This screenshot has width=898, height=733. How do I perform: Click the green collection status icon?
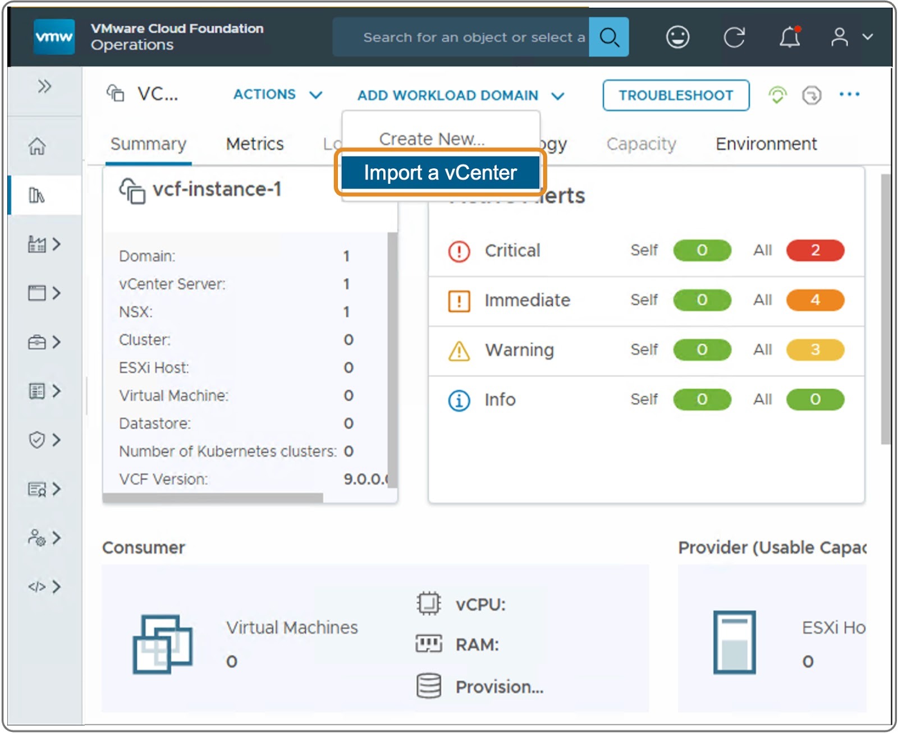tap(777, 95)
